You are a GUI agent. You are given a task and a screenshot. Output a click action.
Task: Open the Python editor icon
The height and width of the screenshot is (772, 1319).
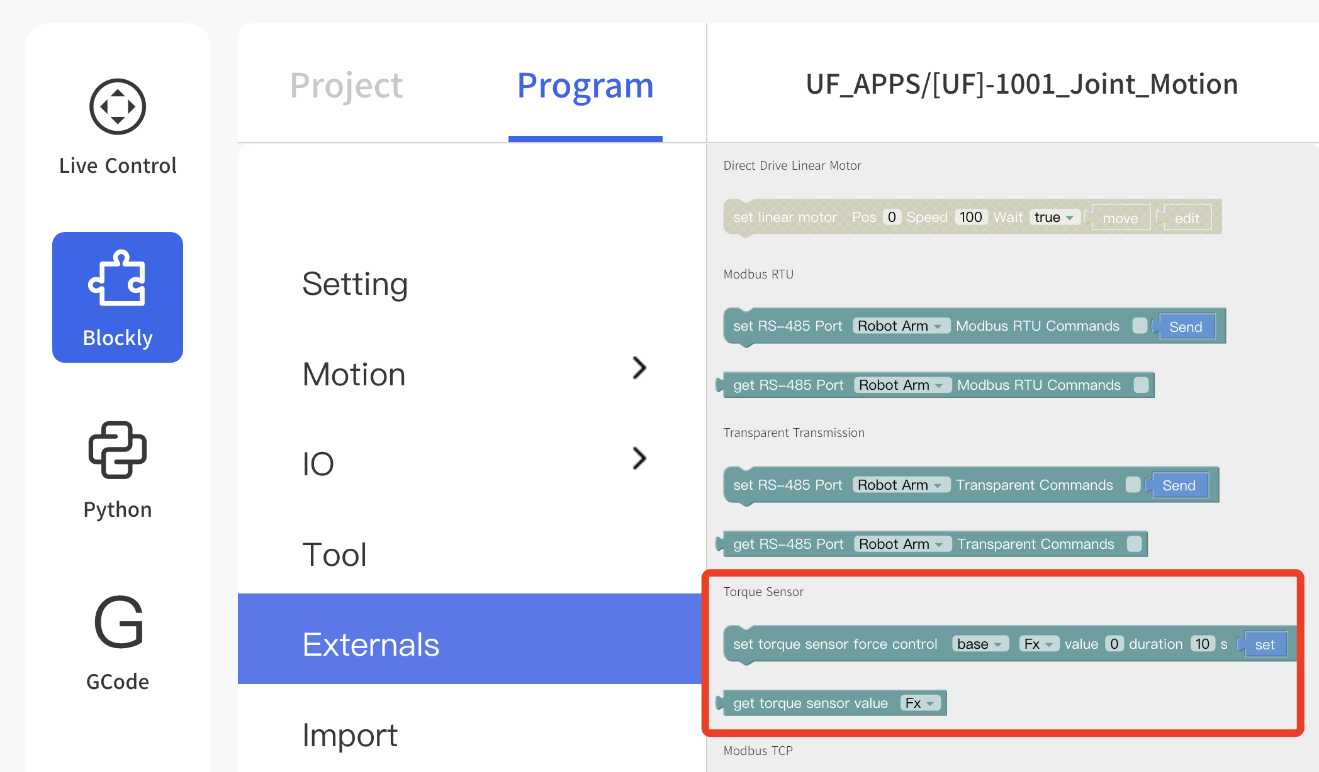pyautogui.click(x=118, y=450)
